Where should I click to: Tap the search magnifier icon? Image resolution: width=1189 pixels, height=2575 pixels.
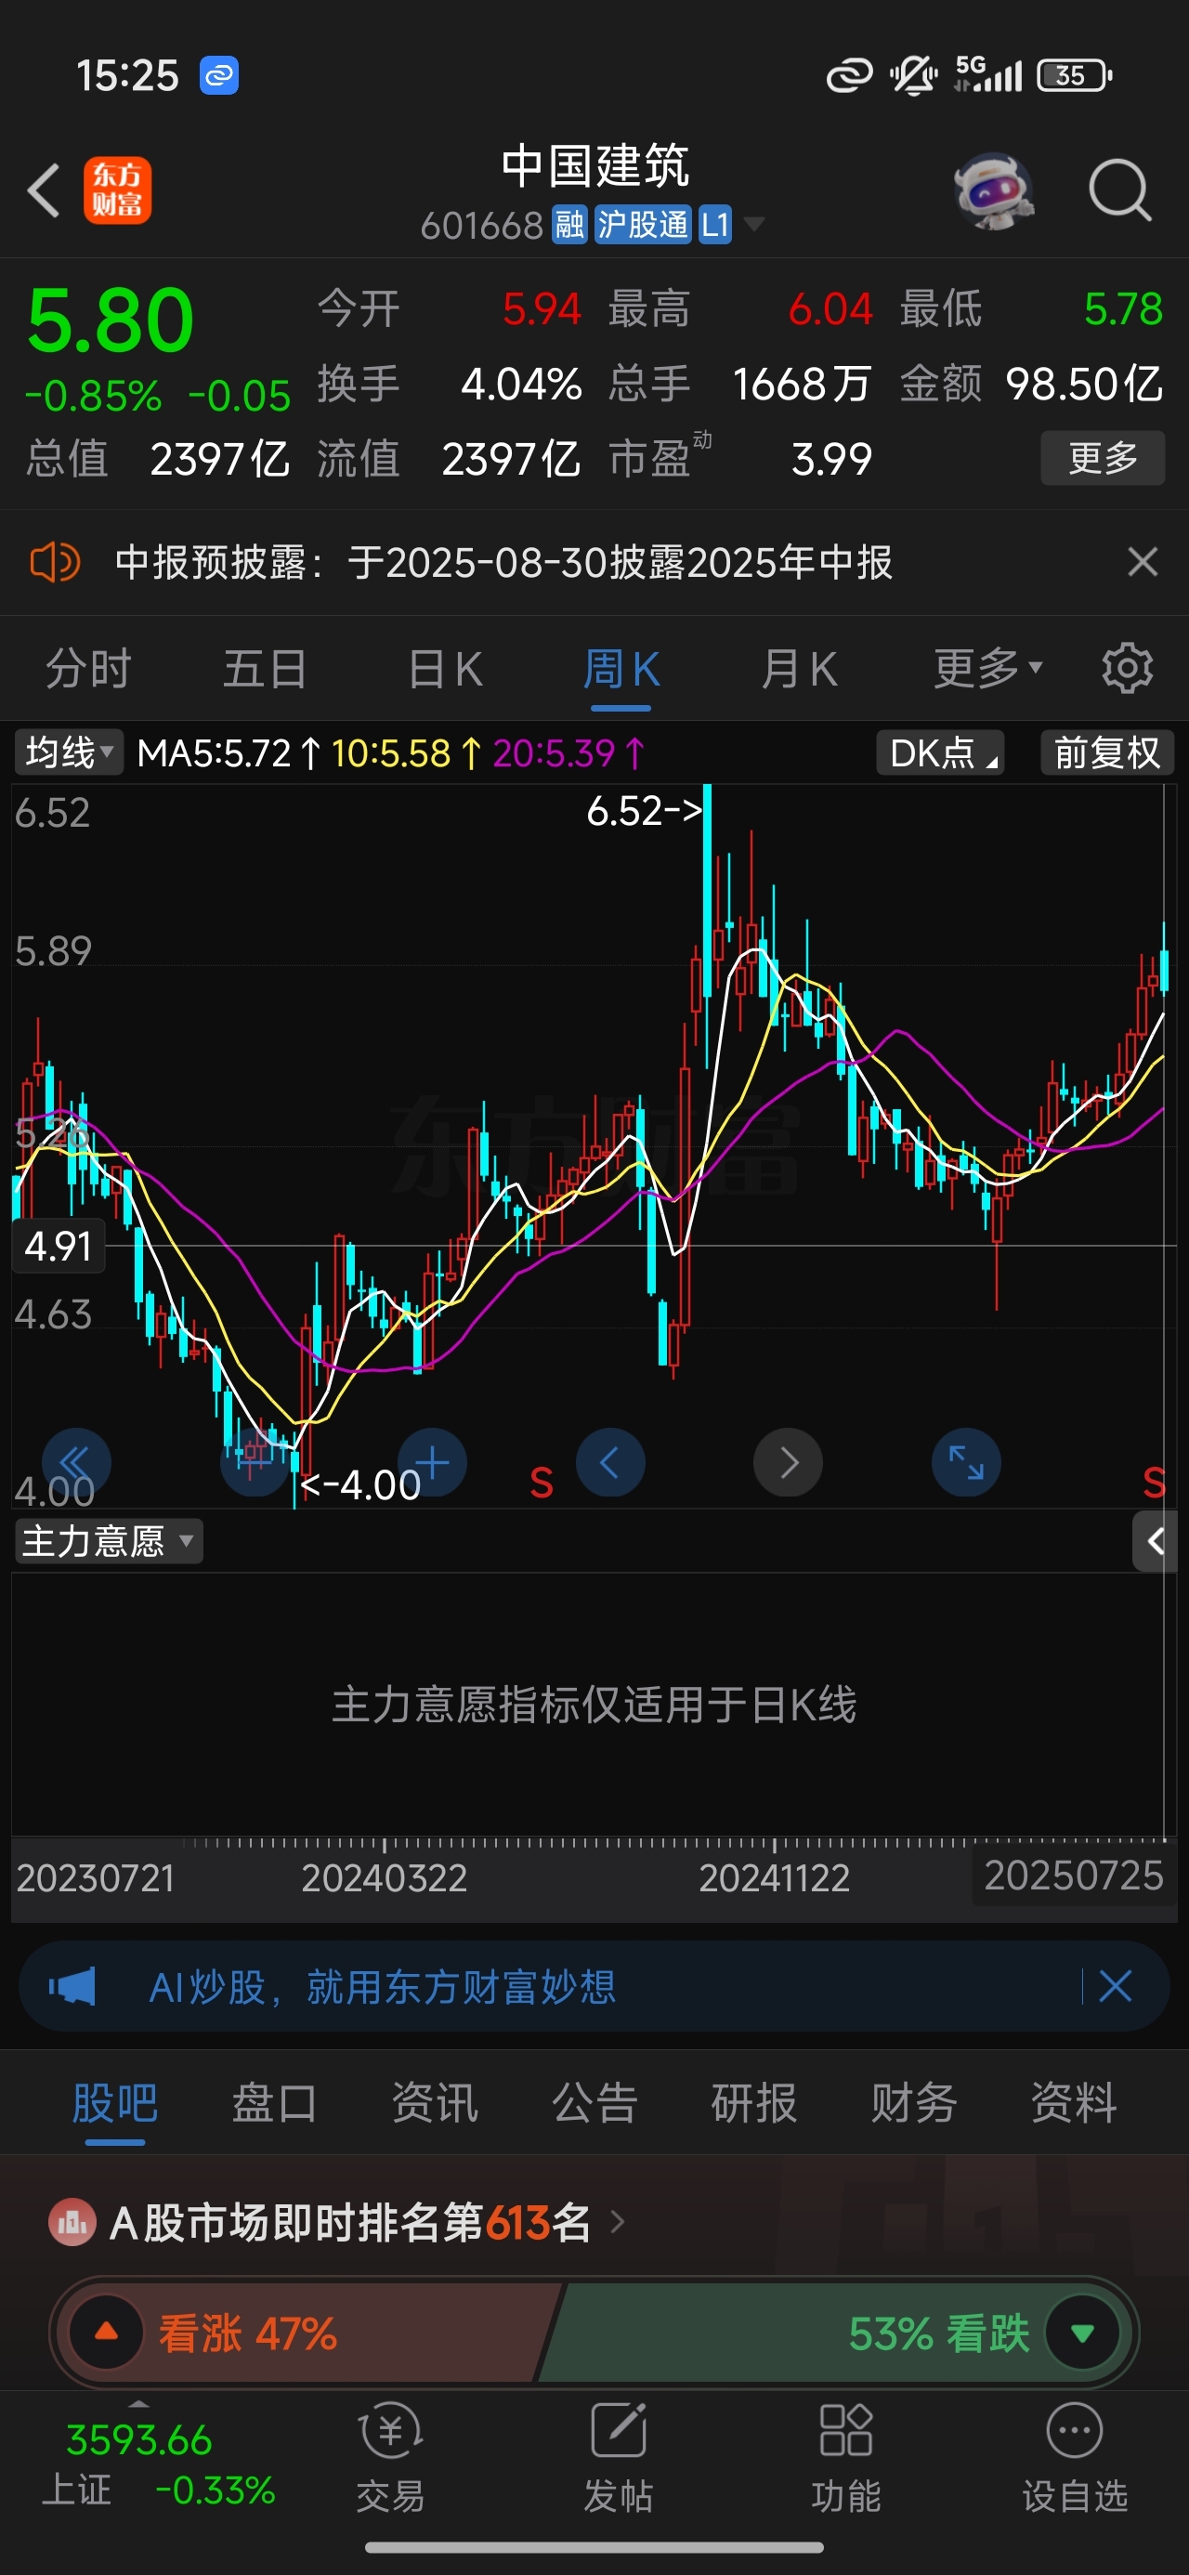1120,190
